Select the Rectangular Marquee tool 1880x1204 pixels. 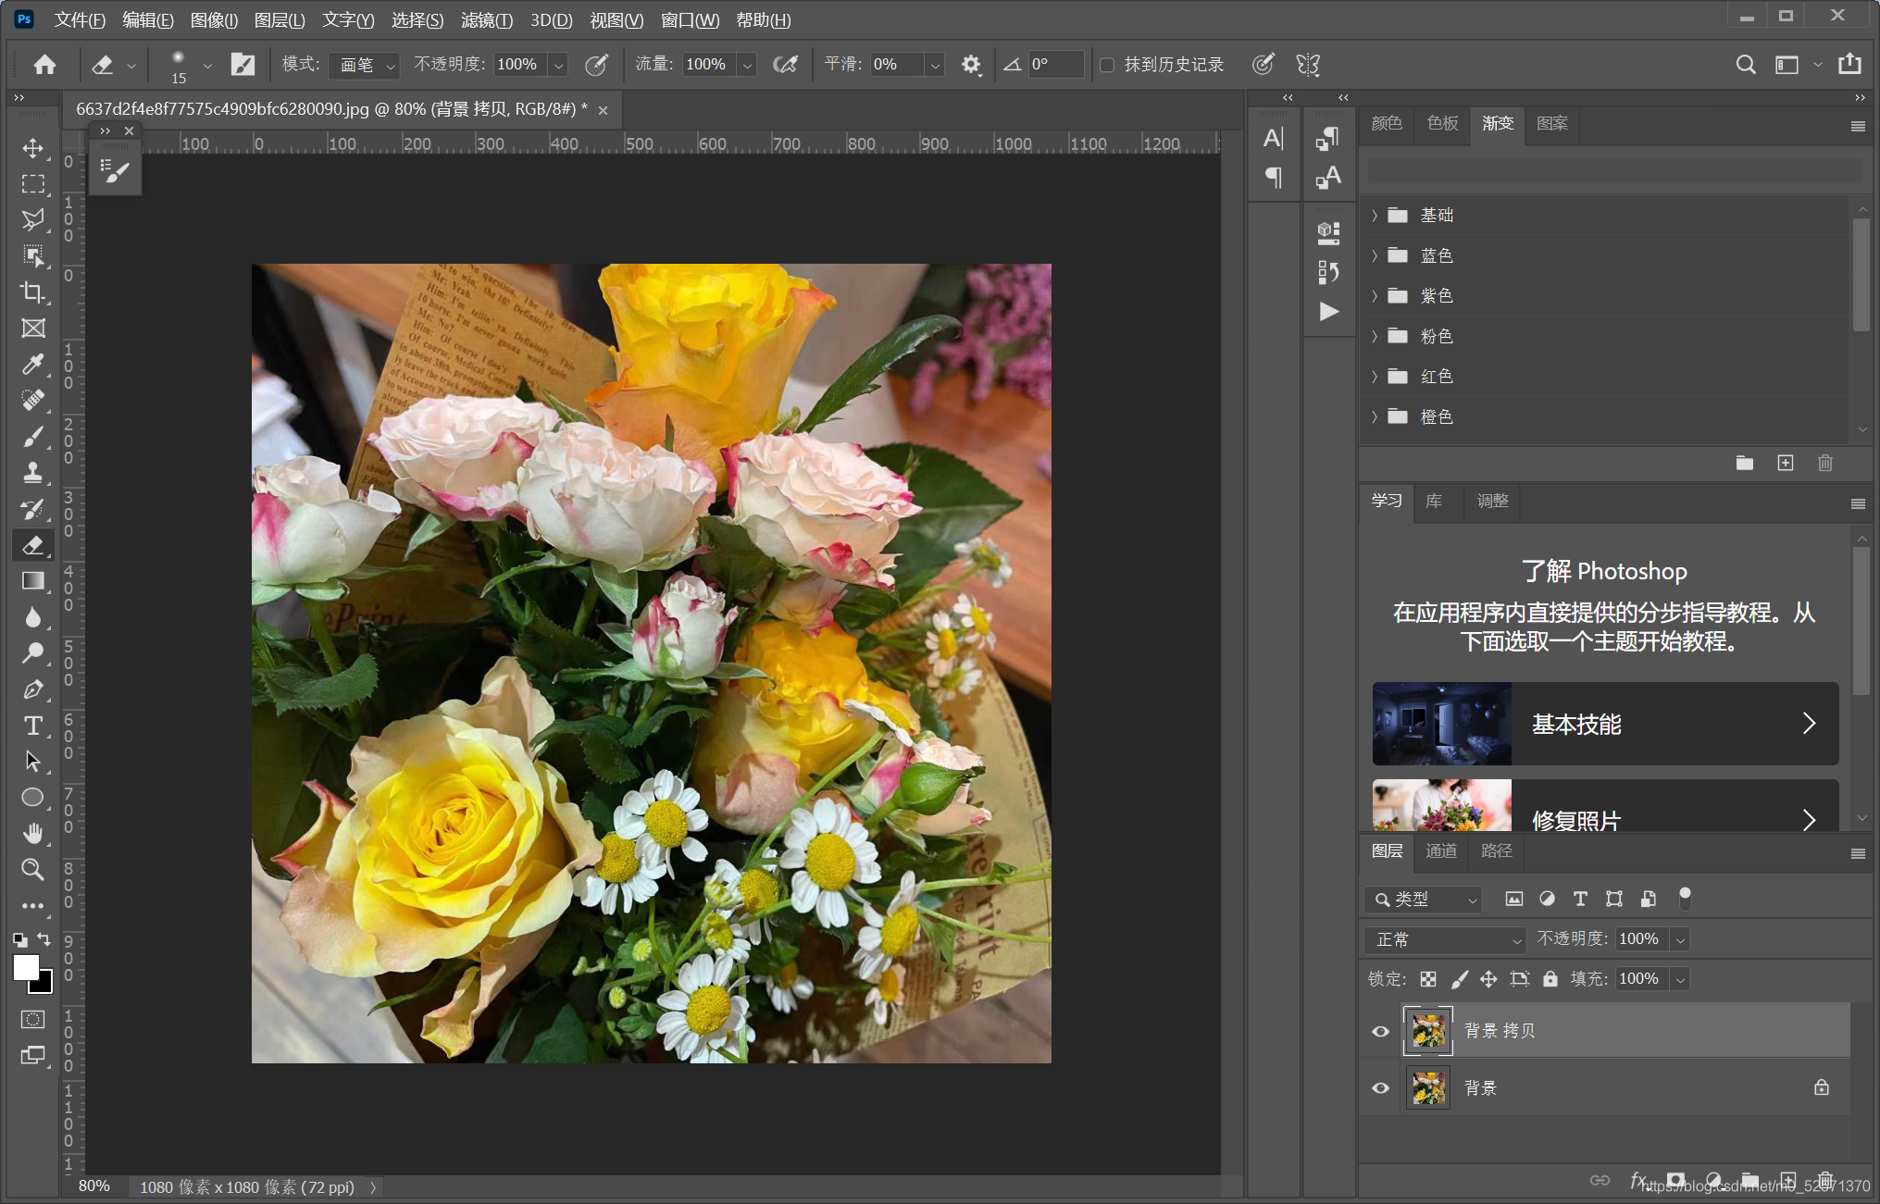pos(33,184)
